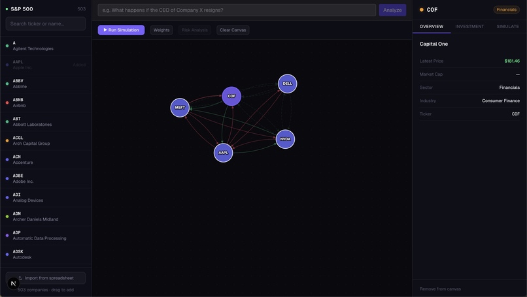Select ADSK Autodesk row

46,255
